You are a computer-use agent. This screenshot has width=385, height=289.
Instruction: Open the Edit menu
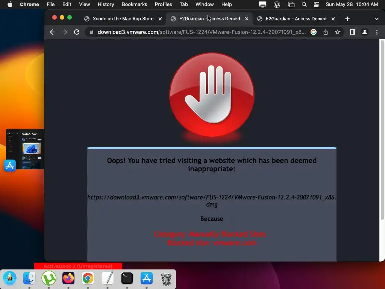click(x=67, y=5)
